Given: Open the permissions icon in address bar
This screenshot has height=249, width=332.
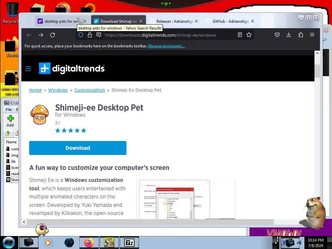Looking at the screenshot, I should [x=99, y=35].
